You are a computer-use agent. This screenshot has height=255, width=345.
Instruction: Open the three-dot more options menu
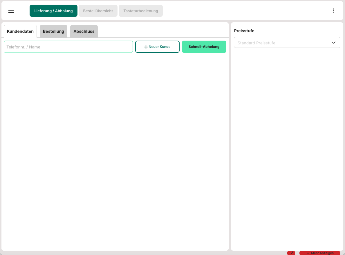click(x=334, y=11)
